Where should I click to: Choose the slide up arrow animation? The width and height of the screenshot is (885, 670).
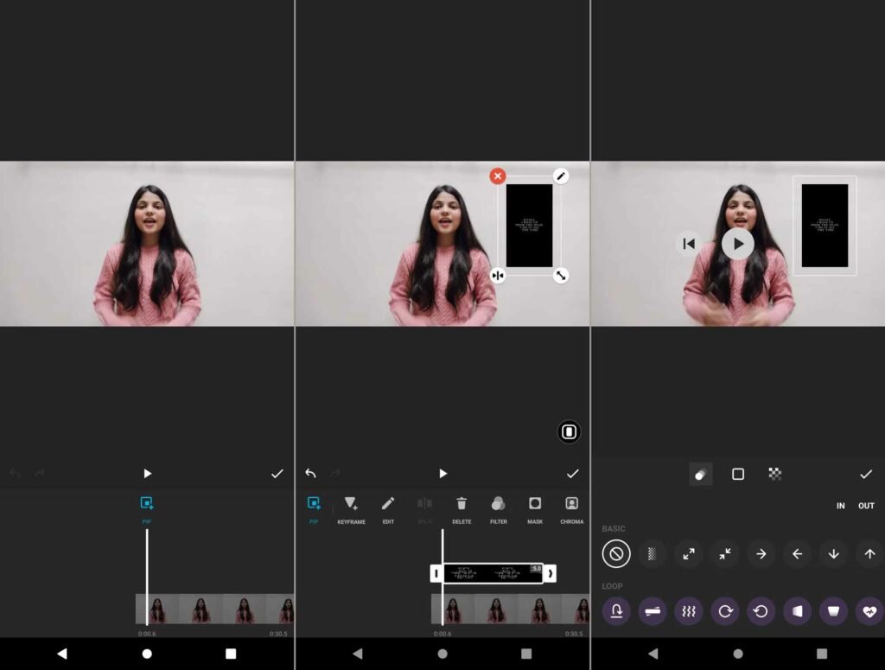point(869,554)
